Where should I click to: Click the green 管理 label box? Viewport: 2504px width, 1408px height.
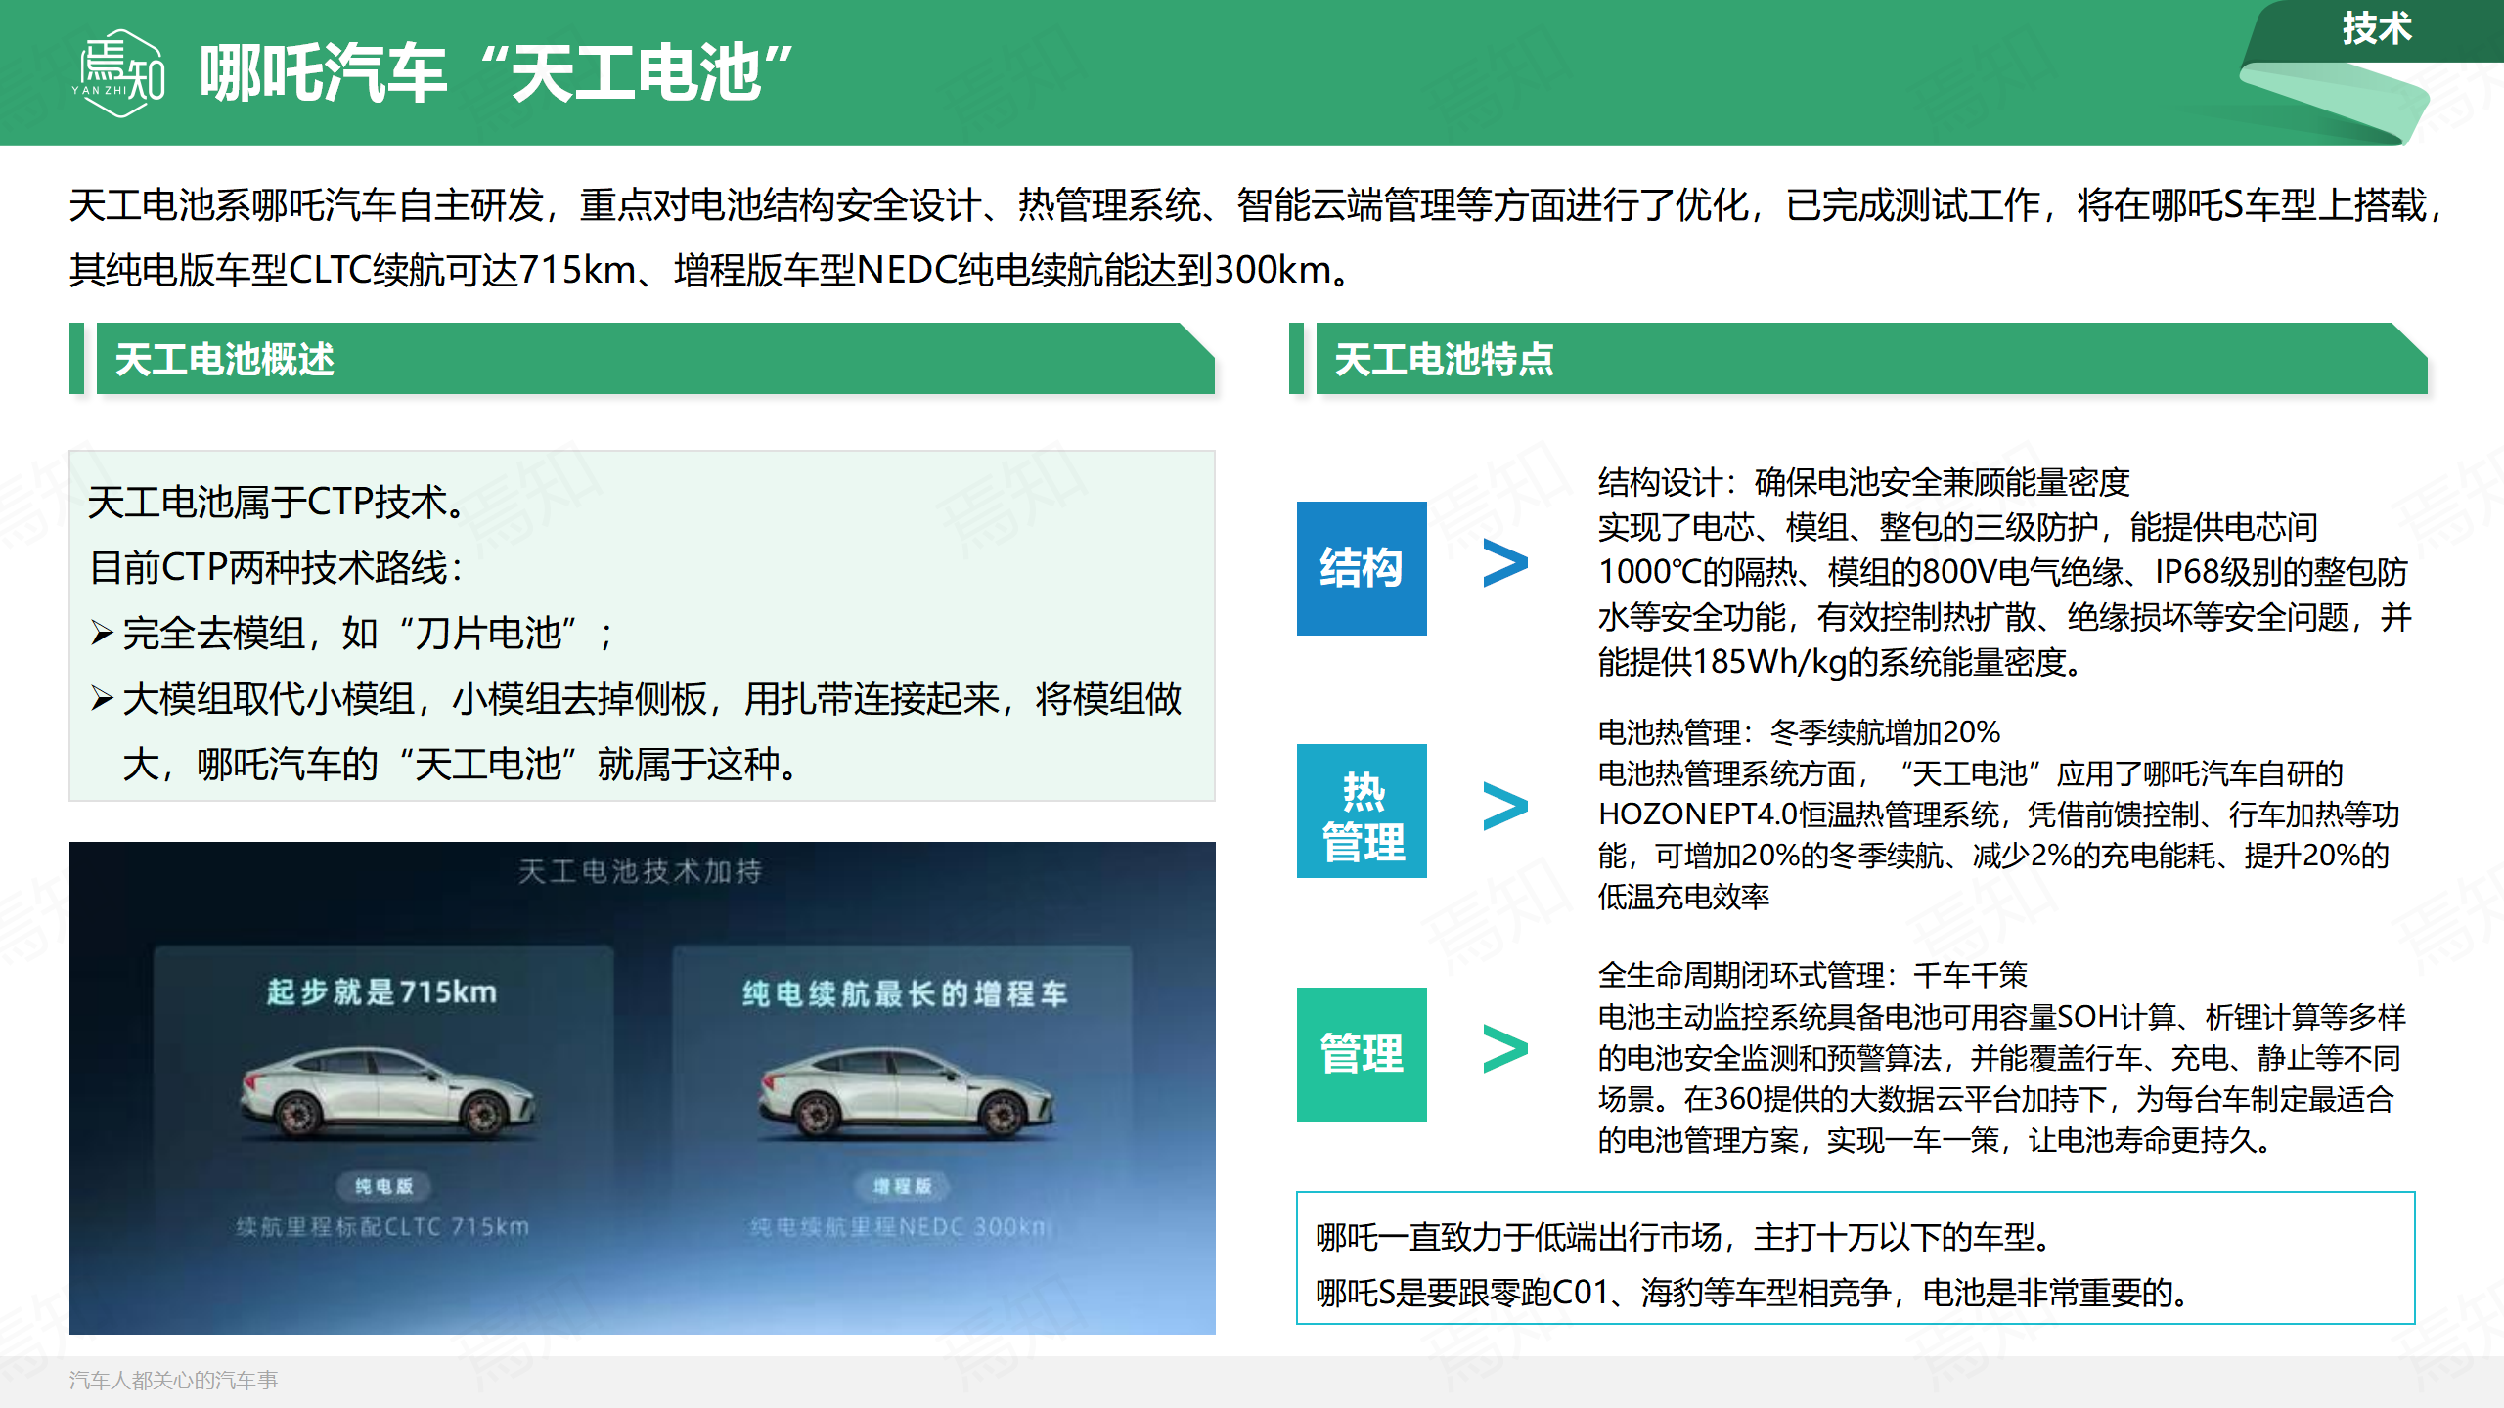pyautogui.click(x=1362, y=1054)
